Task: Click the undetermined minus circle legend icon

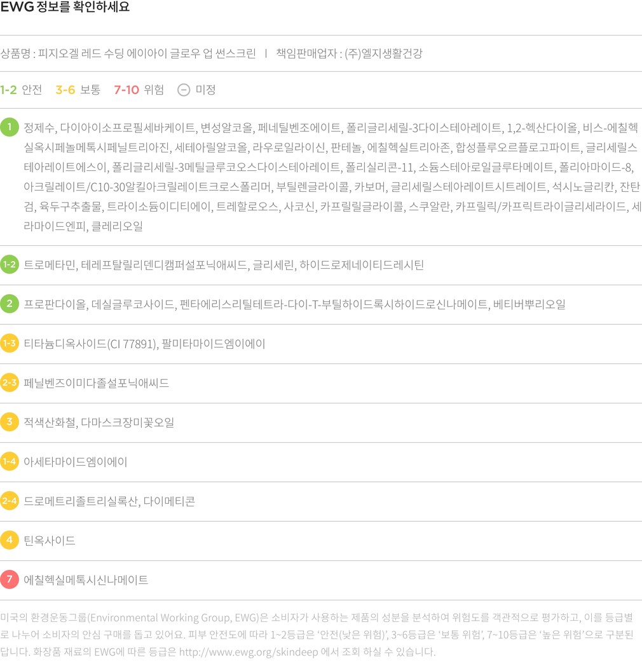Action: (183, 90)
